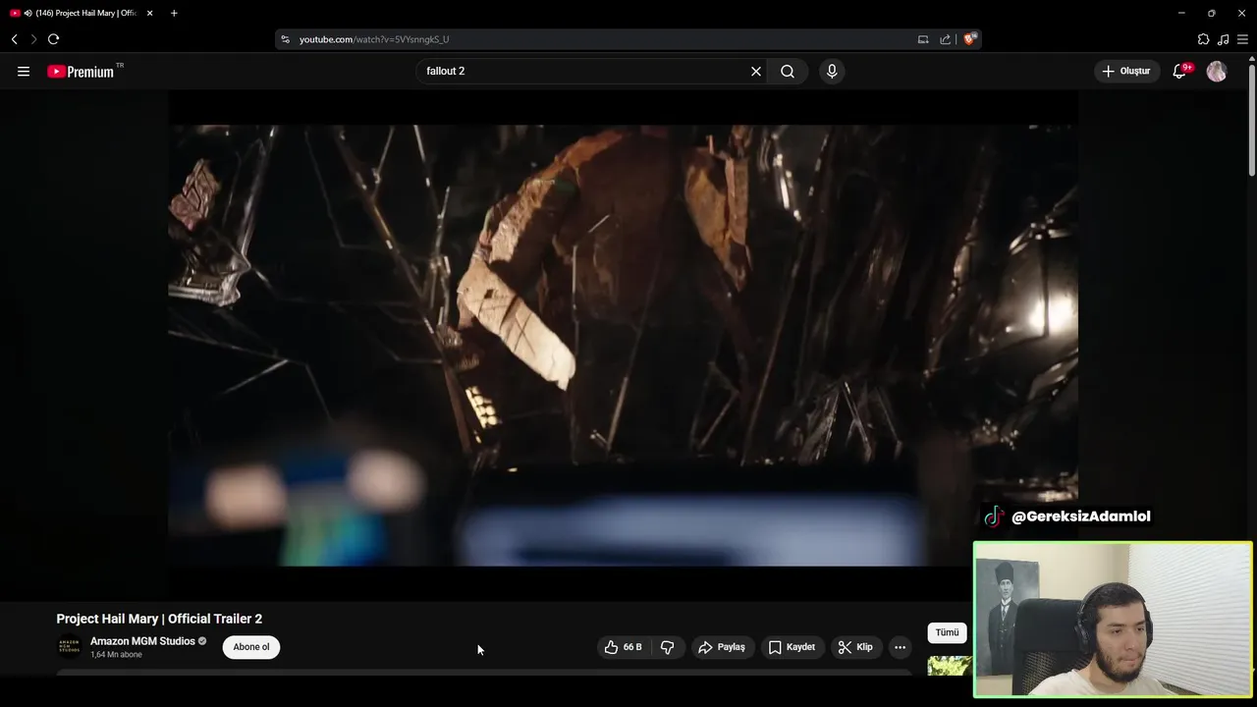Click the video player to pause

[x=623, y=344]
